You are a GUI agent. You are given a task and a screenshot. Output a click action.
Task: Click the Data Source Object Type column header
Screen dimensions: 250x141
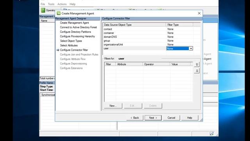[134, 25]
